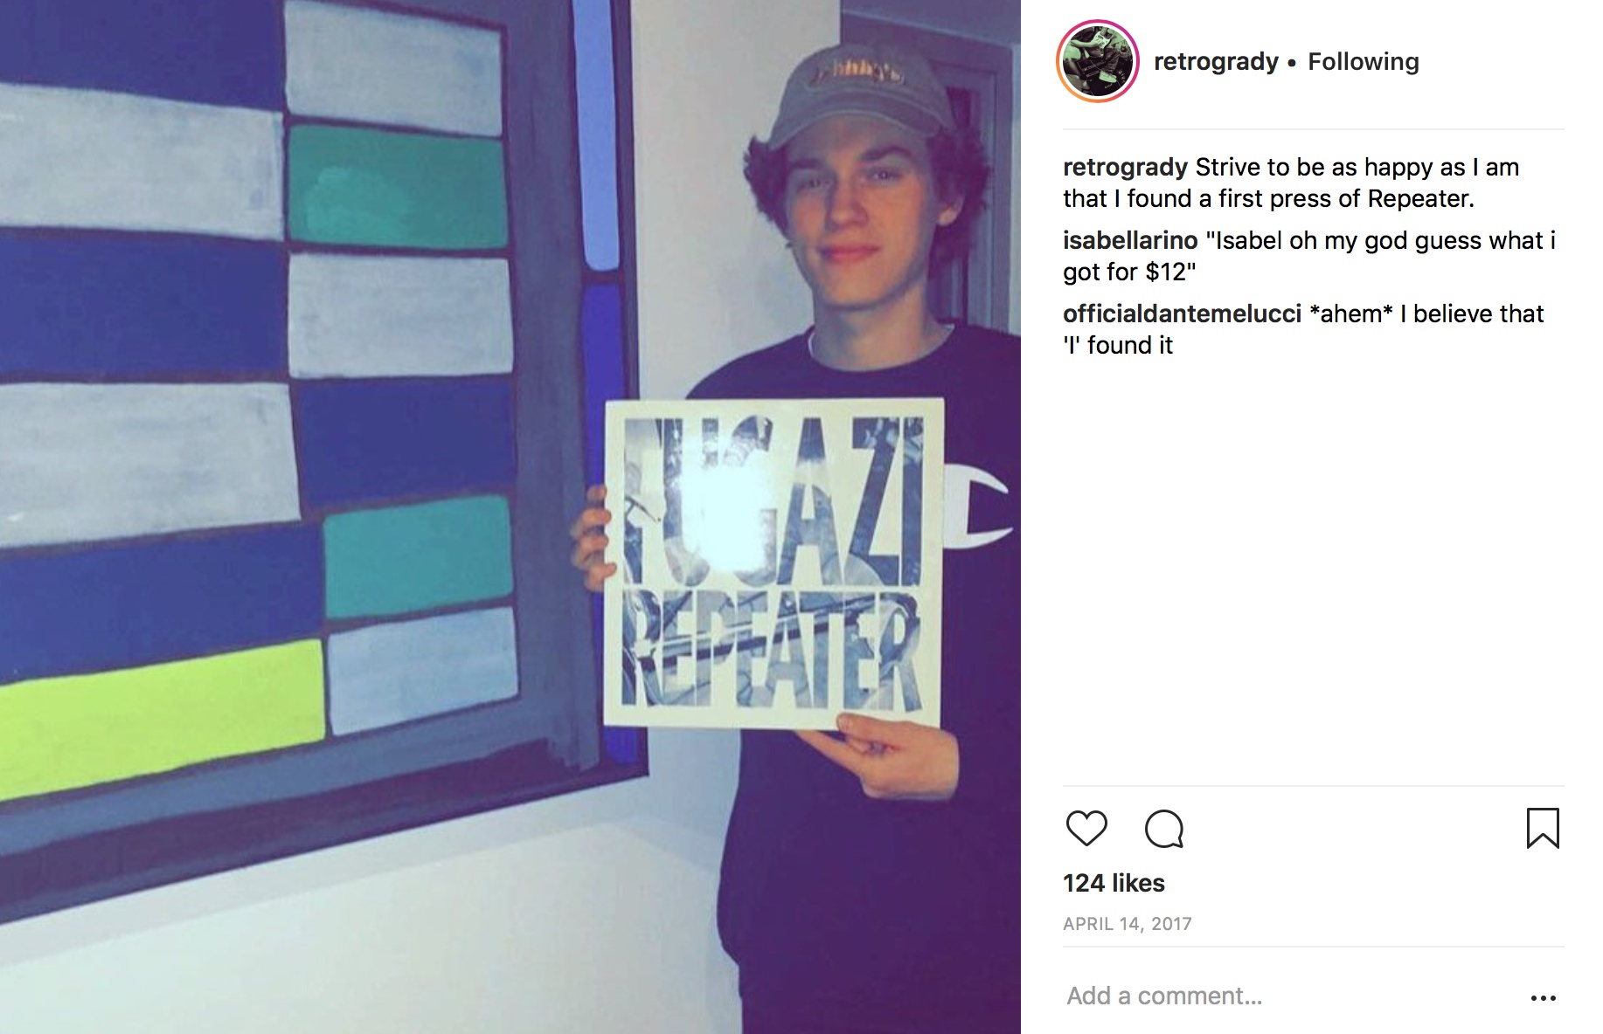Visit officialdantemelucci's profile from the comment
The height and width of the screenshot is (1034, 1603).
(1182, 314)
